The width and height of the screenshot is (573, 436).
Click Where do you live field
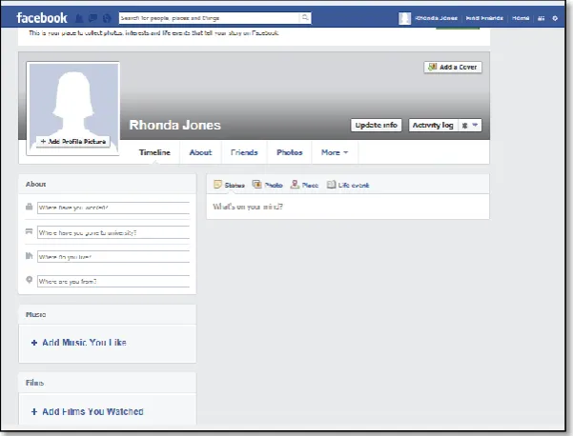113,257
